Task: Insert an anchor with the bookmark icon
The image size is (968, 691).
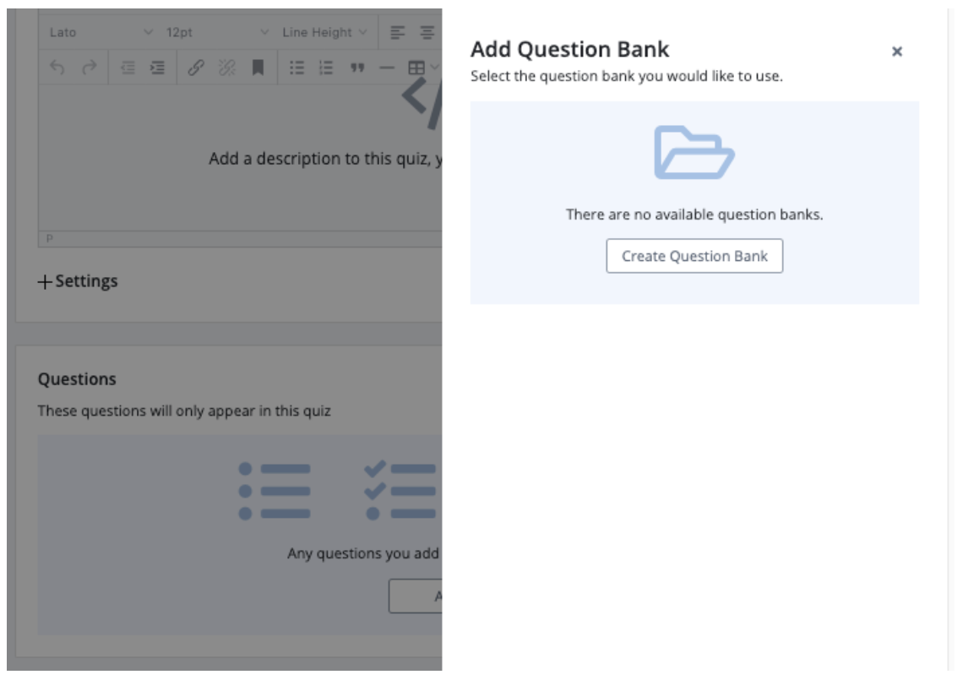Action: [258, 68]
